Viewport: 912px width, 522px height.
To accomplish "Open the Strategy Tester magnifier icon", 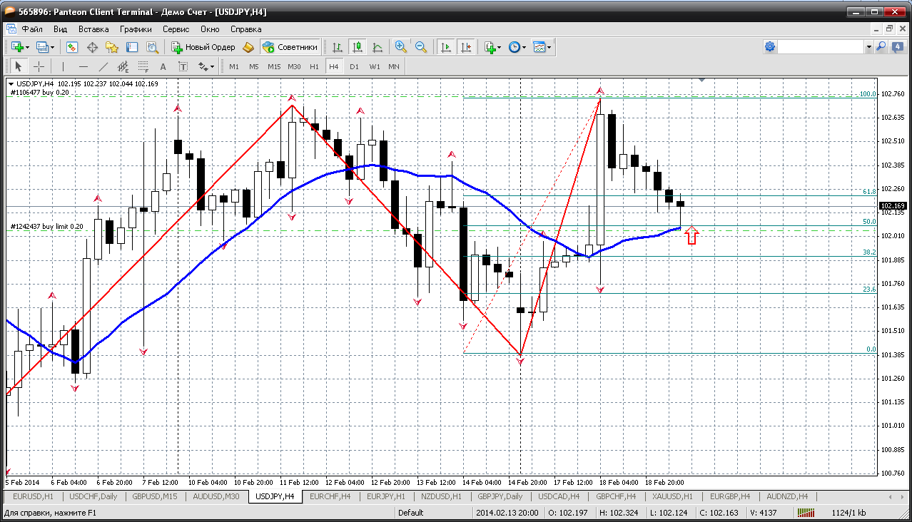I will pyautogui.click(x=152, y=47).
